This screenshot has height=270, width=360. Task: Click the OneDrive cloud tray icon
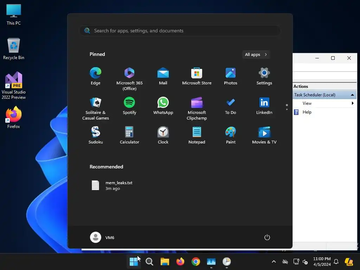tap(285, 262)
